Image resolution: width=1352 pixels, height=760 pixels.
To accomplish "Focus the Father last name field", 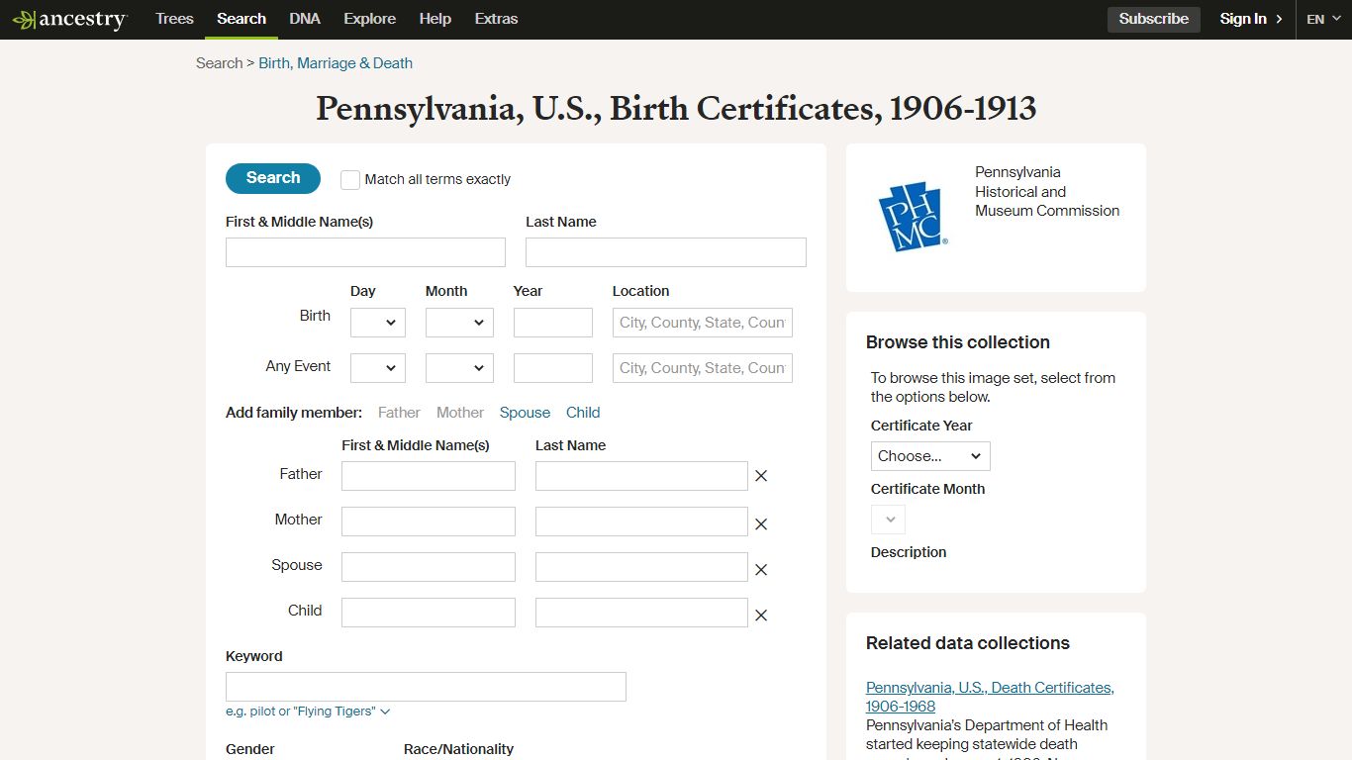I will click(641, 476).
